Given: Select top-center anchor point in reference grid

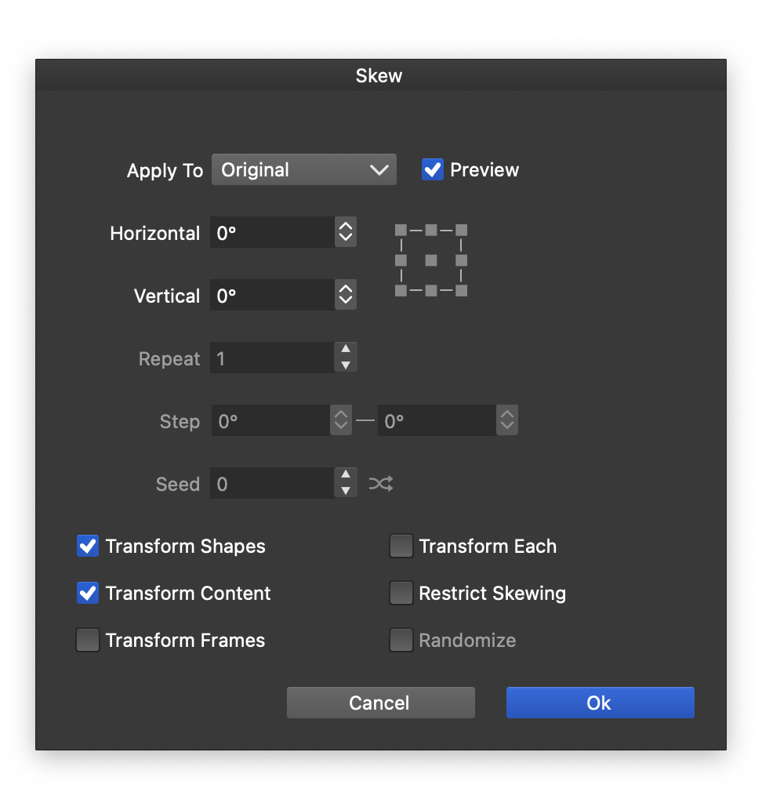Looking at the screenshot, I should [x=431, y=230].
